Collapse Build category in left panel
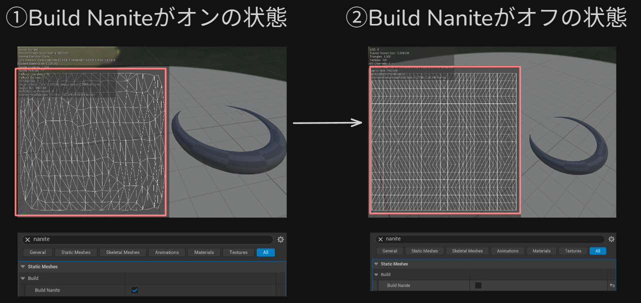Screen dimensions: 641x303 23,278
